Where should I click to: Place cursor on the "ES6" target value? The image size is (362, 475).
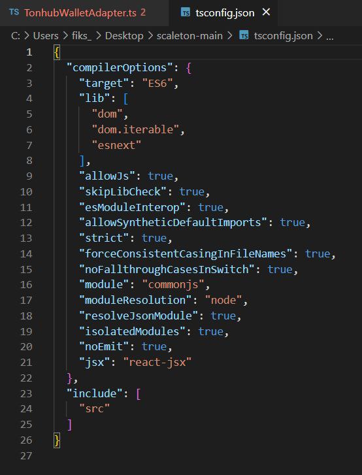(157, 83)
